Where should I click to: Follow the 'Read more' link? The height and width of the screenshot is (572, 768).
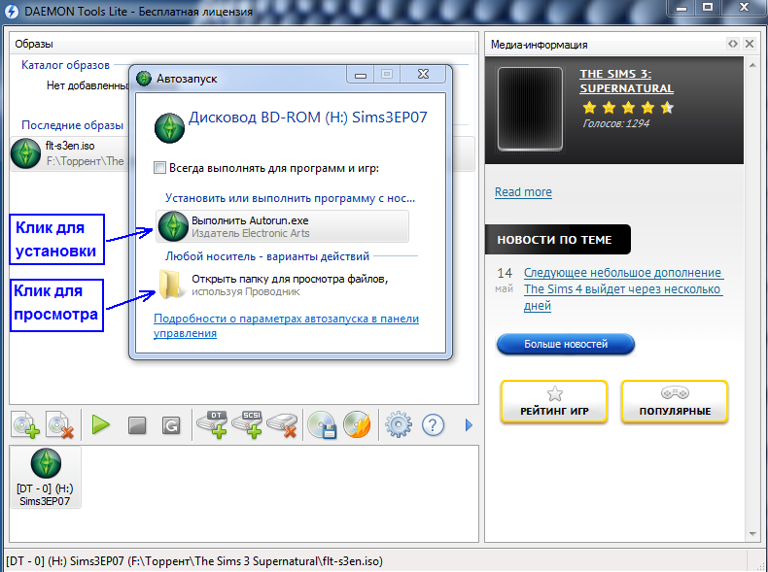(523, 192)
